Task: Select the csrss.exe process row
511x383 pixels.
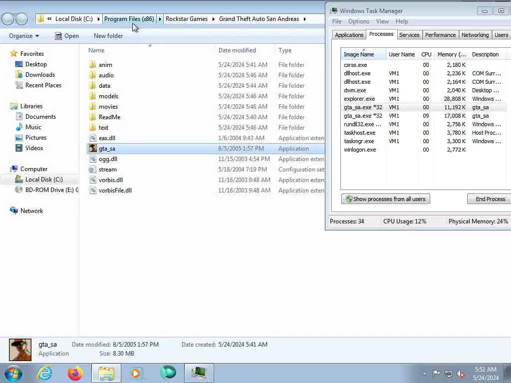Action: coord(424,65)
